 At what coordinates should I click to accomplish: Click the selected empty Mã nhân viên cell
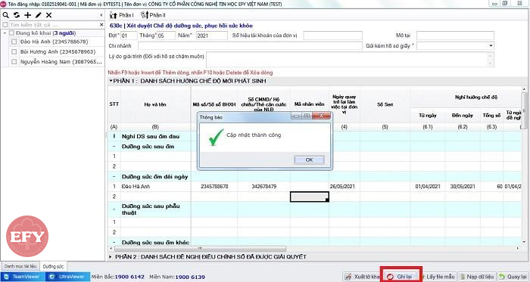(x=309, y=197)
